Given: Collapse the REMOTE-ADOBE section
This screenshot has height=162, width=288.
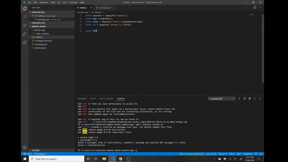Looking at the screenshot, I should [x=39, y=27].
